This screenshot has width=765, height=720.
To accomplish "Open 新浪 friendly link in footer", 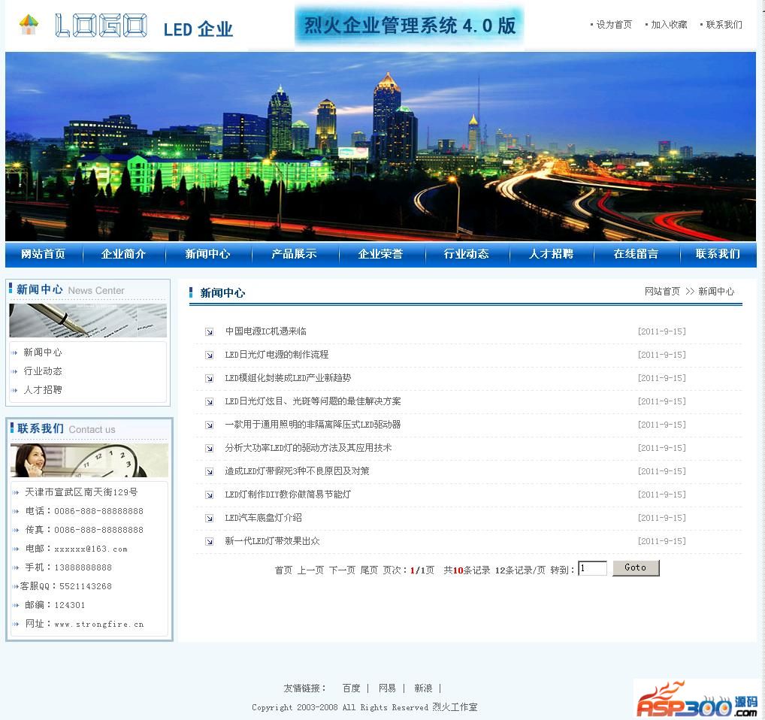I will 423,688.
